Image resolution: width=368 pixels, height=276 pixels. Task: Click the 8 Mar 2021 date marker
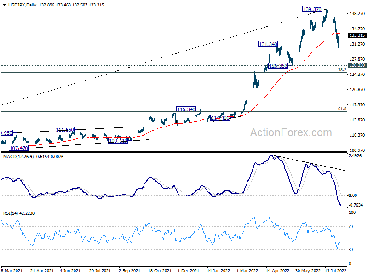[x=13, y=272]
